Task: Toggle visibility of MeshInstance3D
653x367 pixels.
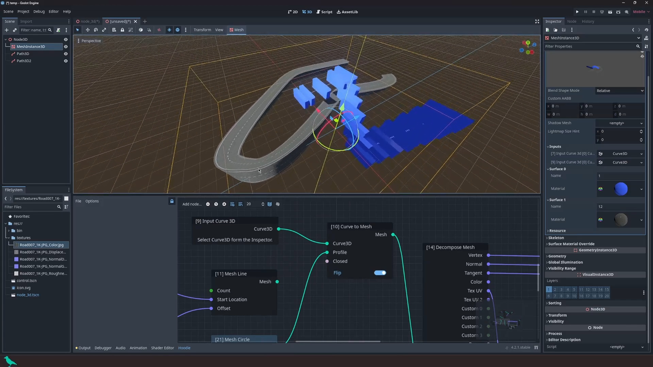Action: [66, 47]
